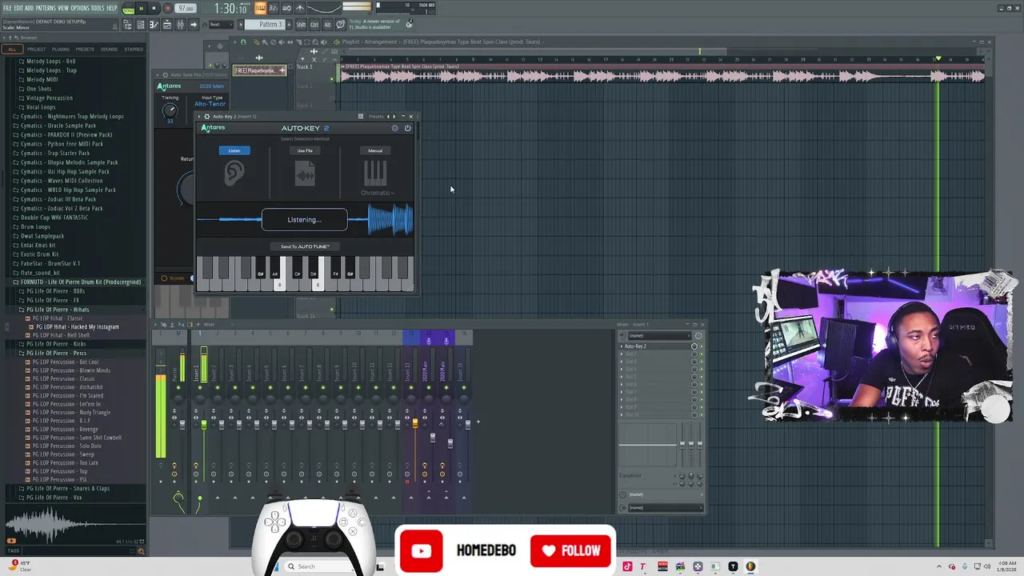The width and height of the screenshot is (1024, 576).
Task: Select the PLUGINS browser tab
Action: coord(60,49)
